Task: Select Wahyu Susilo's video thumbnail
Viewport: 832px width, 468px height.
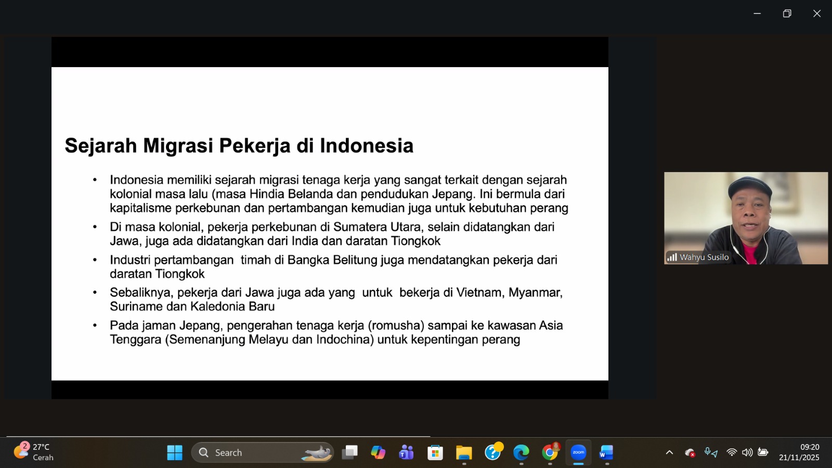Action: (x=746, y=218)
